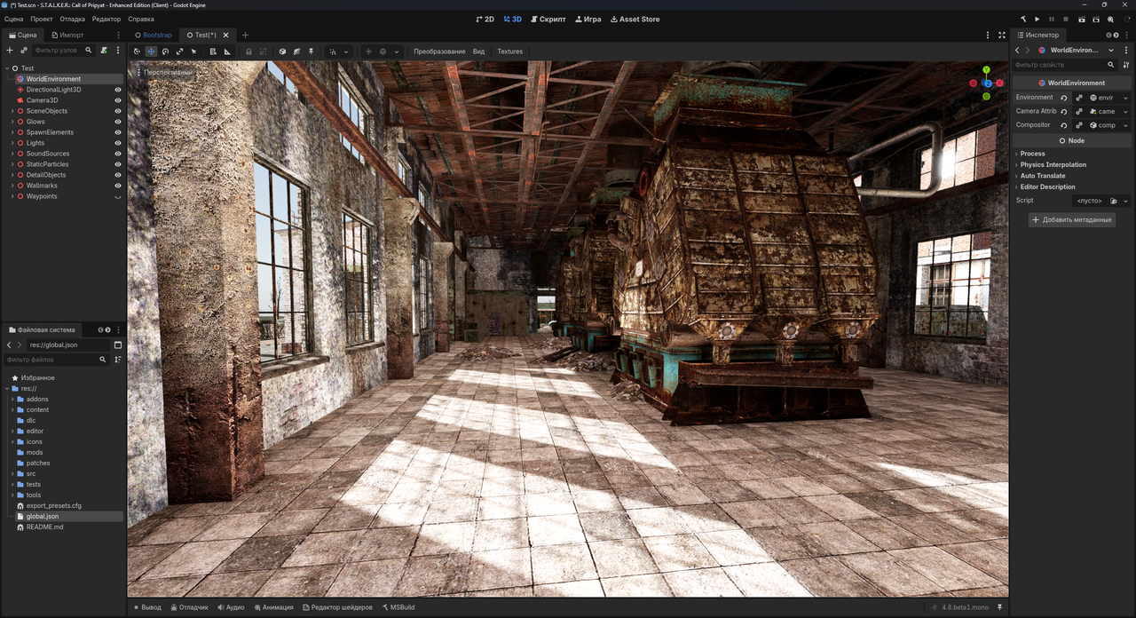Viewport: 1136px width, 618px height.
Task: Open the Вывод bottom panel
Action: 148,607
